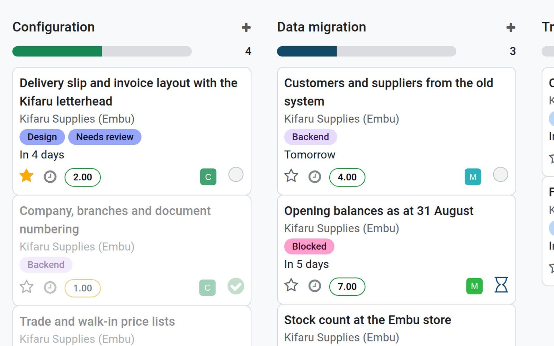The height and width of the screenshot is (346, 554).
Task: Click the Backend tag on Customers and suppliers
Action: click(311, 137)
